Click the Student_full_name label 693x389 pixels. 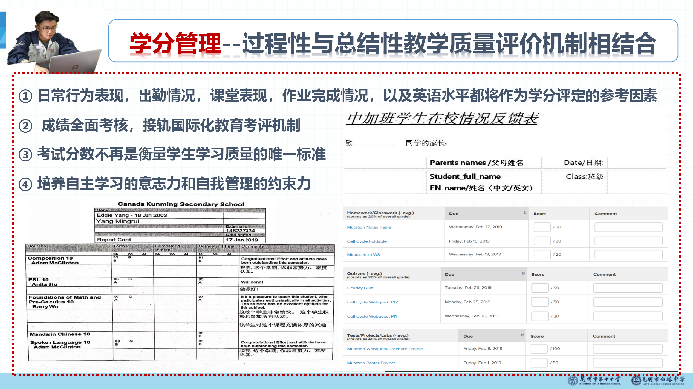[x=464, y=176]
